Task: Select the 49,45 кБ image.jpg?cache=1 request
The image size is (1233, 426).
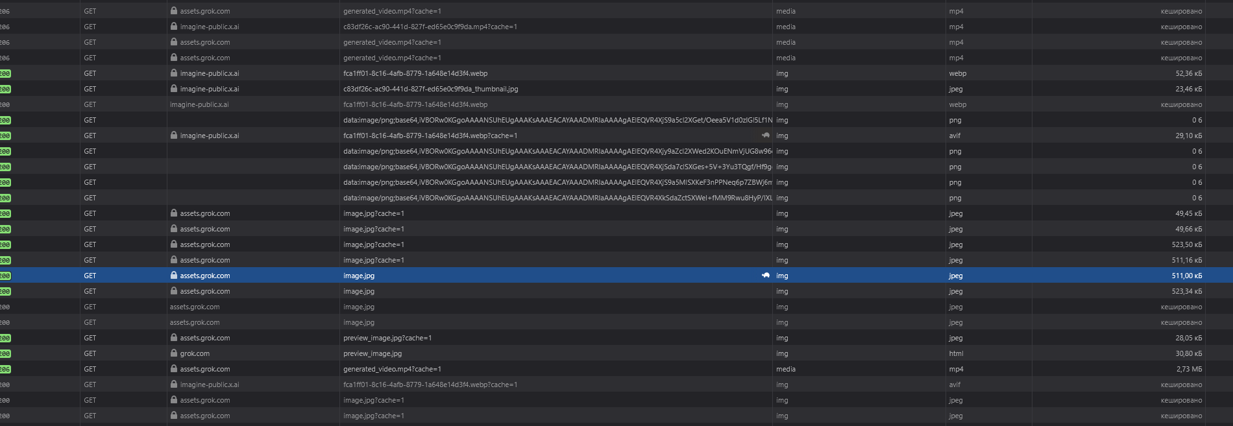Action: [x=374, y=213]
